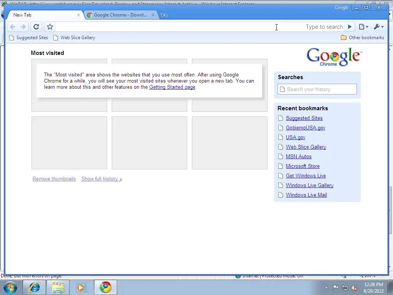Open Web Slice Gallery in the bookmarks bar
This screenshot has height=295, width=393.
pos(74,38)
